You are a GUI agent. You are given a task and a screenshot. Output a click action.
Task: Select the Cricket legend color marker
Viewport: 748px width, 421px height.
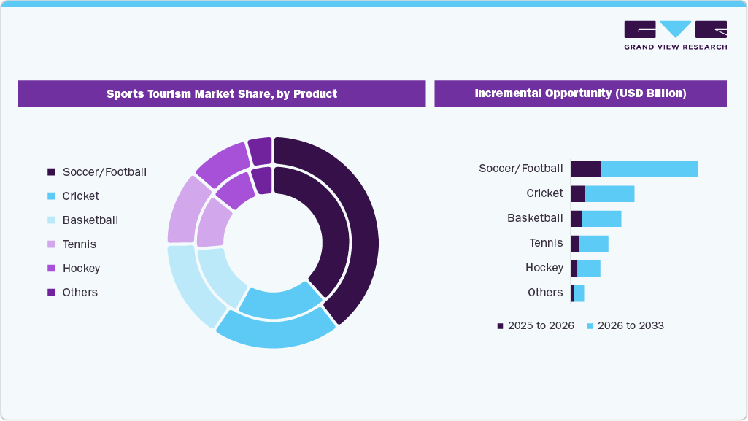click(50, 196)
